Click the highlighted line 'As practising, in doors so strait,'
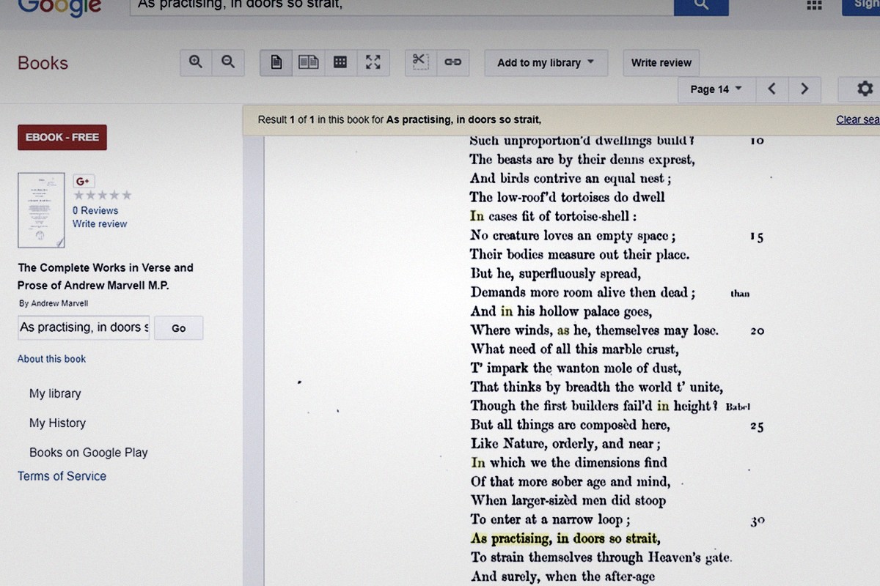The height and width of the screenshot is (586, 880). click(x=565, y=539)
